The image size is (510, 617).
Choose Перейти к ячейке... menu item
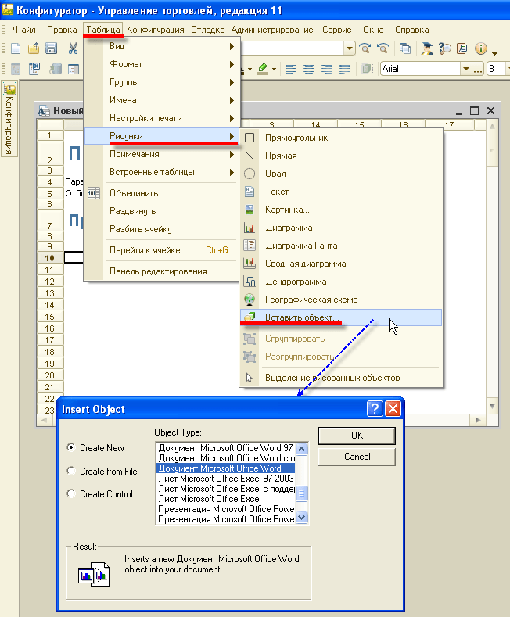coord(162,250)
